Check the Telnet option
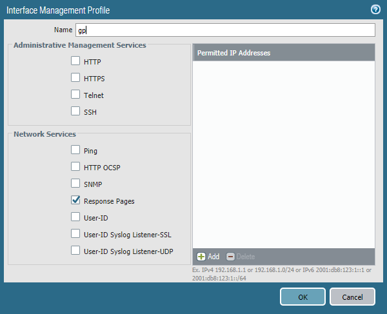 (x=76, y=95)
